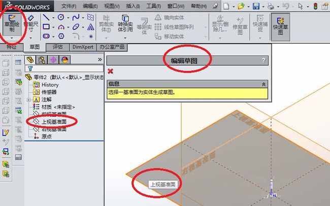Toggle the 快速草图 rapid sketch button

(280, 27)
